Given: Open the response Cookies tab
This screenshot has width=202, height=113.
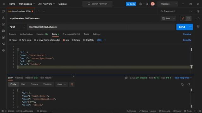Looking at the screenshot, I should click(19, 78).
